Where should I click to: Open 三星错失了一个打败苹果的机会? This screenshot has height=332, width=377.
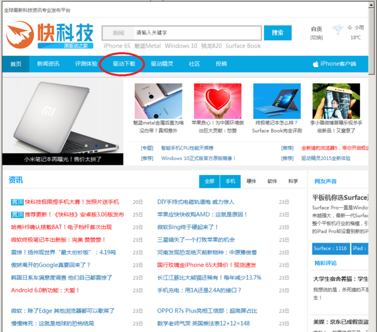click(196, 240)
